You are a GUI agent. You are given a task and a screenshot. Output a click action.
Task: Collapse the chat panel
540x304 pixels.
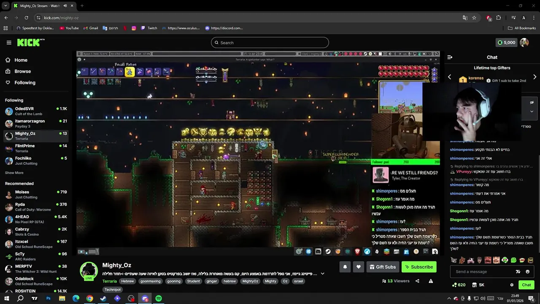(450, 57)
